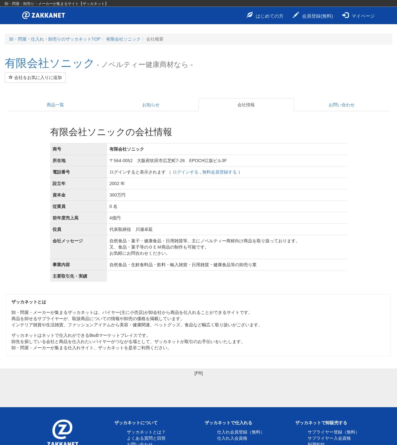Click the 代表取締役 川瀬卓延 officer value

point(131,229)
